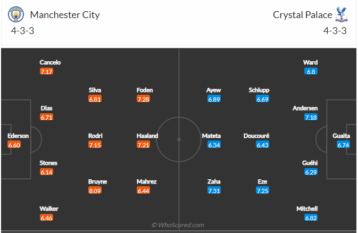Select Rodri's 7.15 rating badge
Viewport: 358px width, 233px height.
(x=95, y=145)
